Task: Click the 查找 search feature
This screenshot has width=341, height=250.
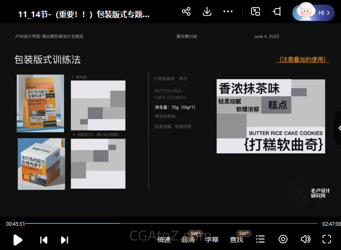Action: [237, 240]
